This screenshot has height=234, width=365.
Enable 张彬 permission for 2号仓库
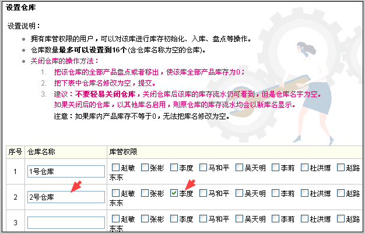click(x=145, y=193)
